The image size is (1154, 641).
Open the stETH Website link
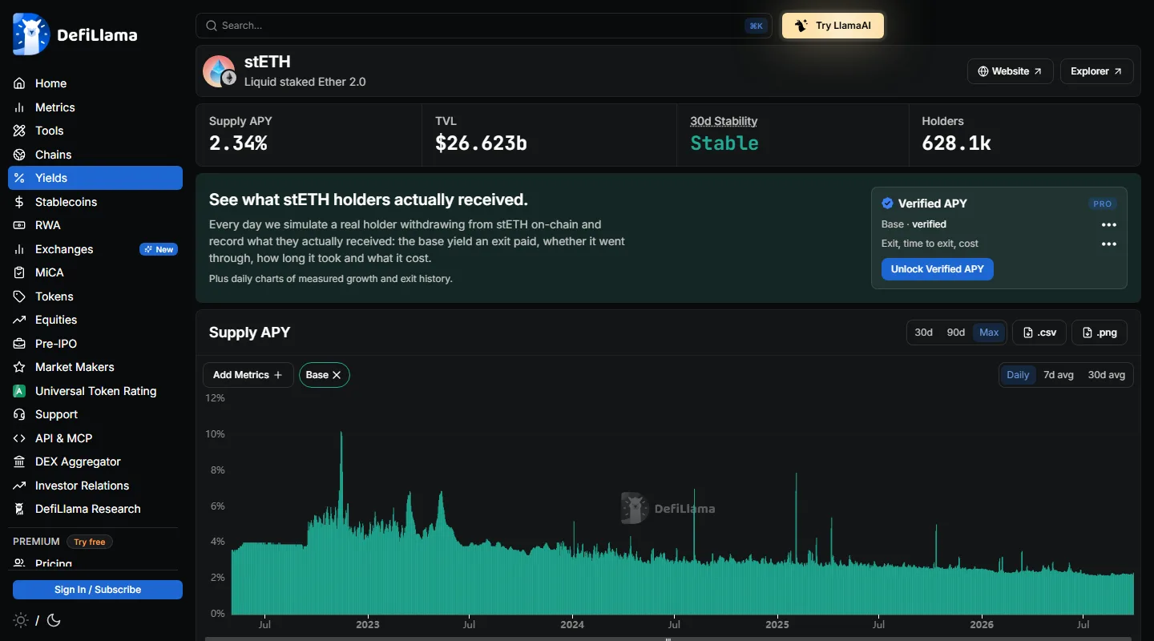pos(1010,71)
